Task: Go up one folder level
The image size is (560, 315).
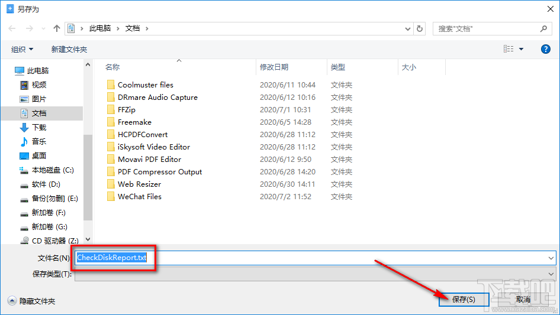Action: 56,28
